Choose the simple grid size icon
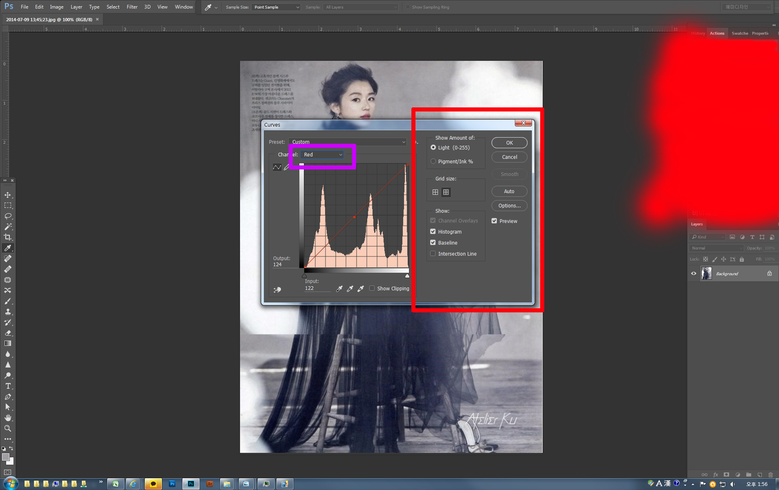 436,192
